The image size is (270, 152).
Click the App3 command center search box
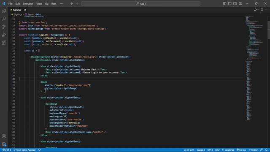(140, 4)
